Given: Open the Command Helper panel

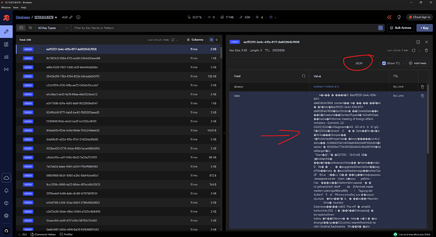Looking at the screenshot, I should click(x=43, y=234).
